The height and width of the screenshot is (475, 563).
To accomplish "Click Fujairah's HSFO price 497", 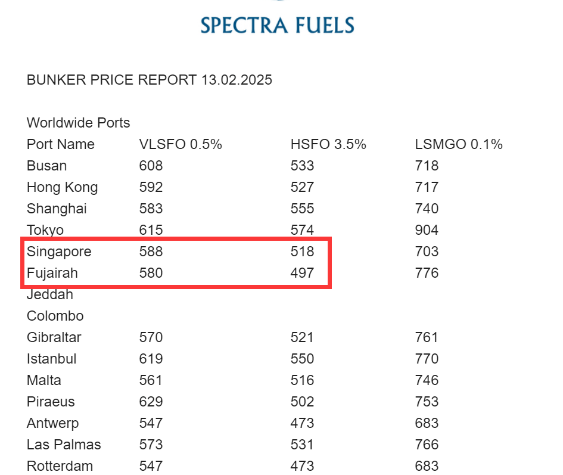I will pyautogui.click(x=302, y=273).
